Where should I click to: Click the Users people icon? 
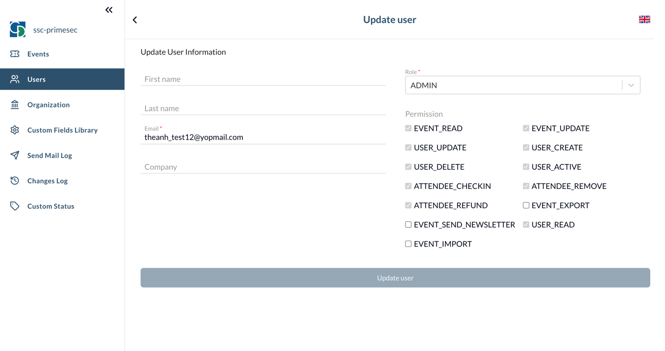[x=14, y=79]
